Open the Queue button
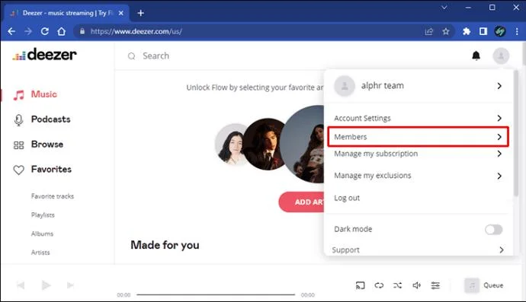Viewport: 526px width, 302px height. (484, 285)
